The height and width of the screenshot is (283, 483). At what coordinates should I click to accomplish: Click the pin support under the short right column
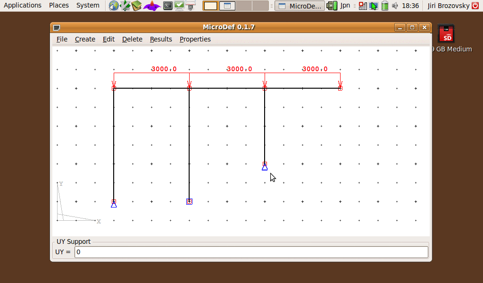pyautogui.click(x=265, y=166)
